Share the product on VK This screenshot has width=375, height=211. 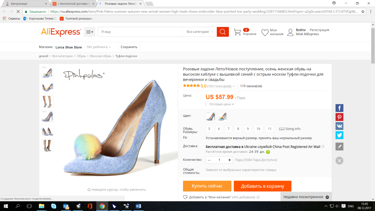(x=339, y=126)
